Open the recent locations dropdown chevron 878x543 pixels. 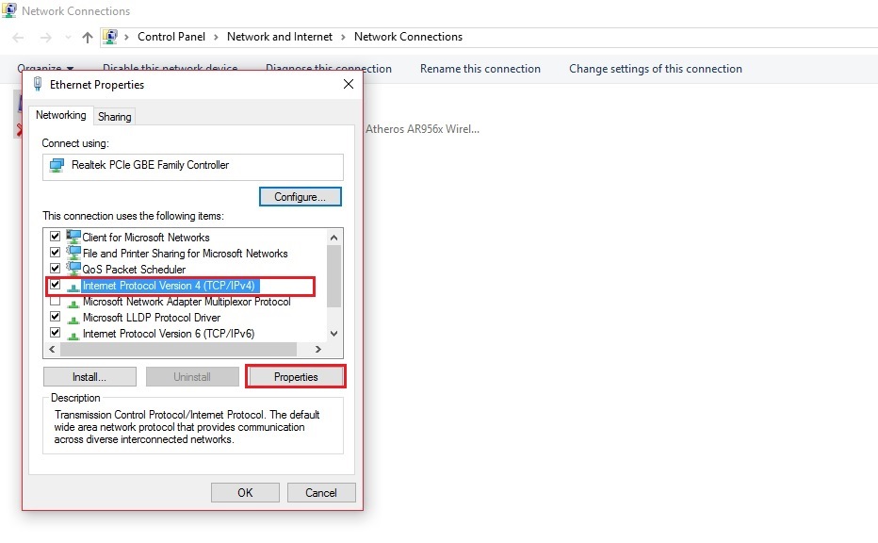tap(68, 38)
